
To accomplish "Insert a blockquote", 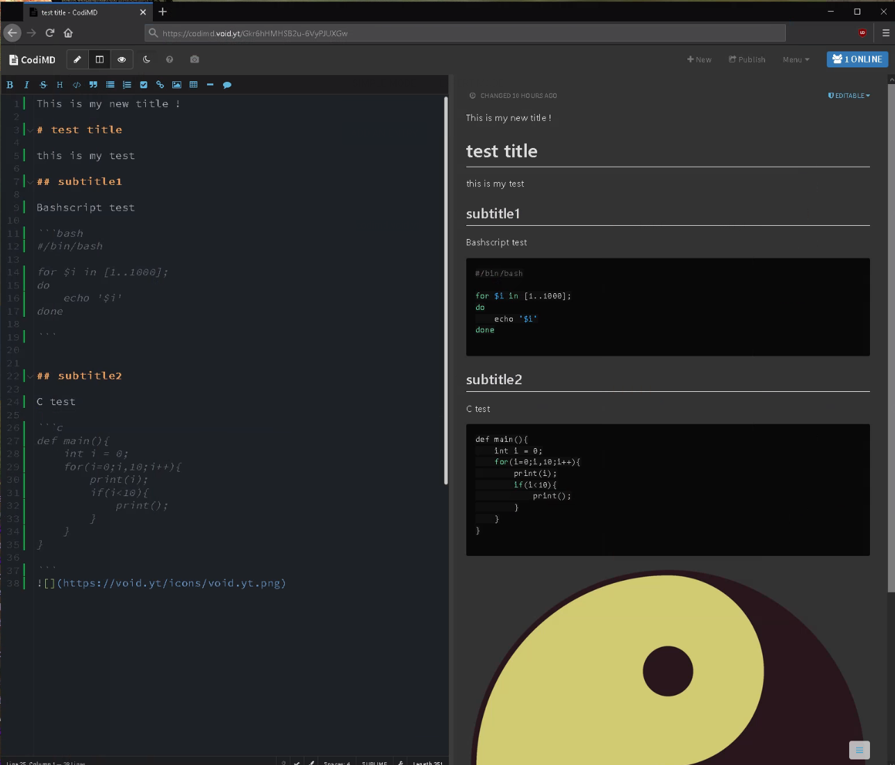I will [x=93, y=85].
